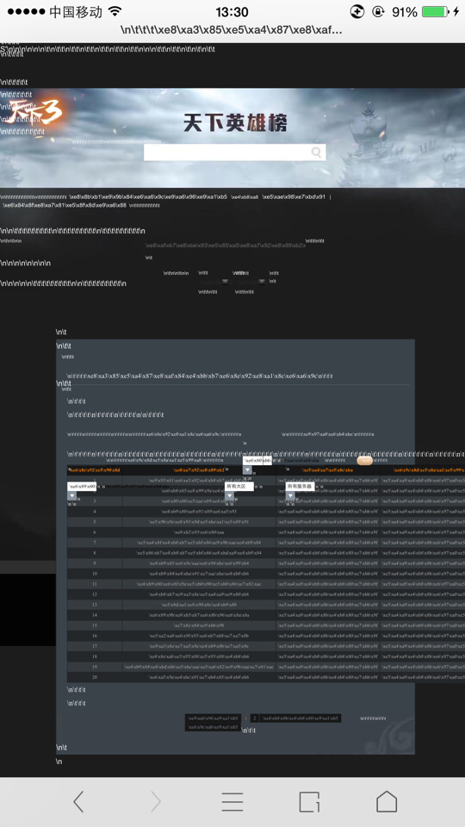
Task: Select the character name in rank 20 row
Action: pos(199,677)
